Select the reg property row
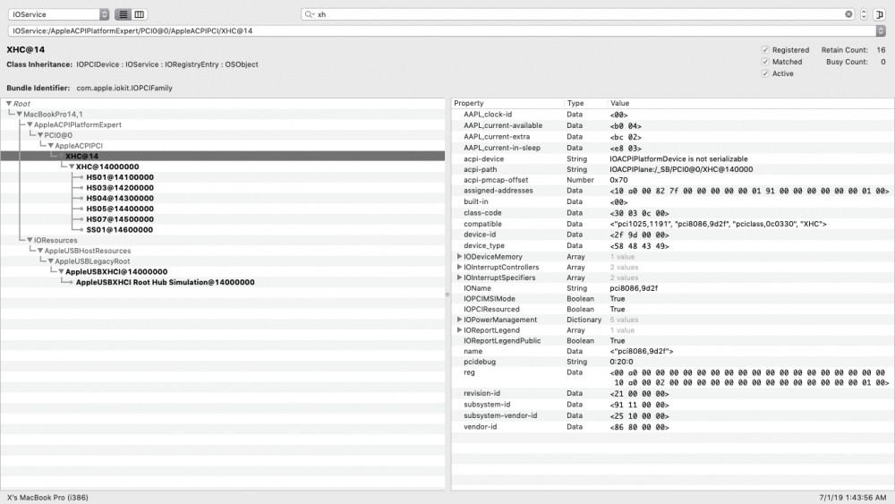Viewport: 895px width, 504px height. [672, 377]
